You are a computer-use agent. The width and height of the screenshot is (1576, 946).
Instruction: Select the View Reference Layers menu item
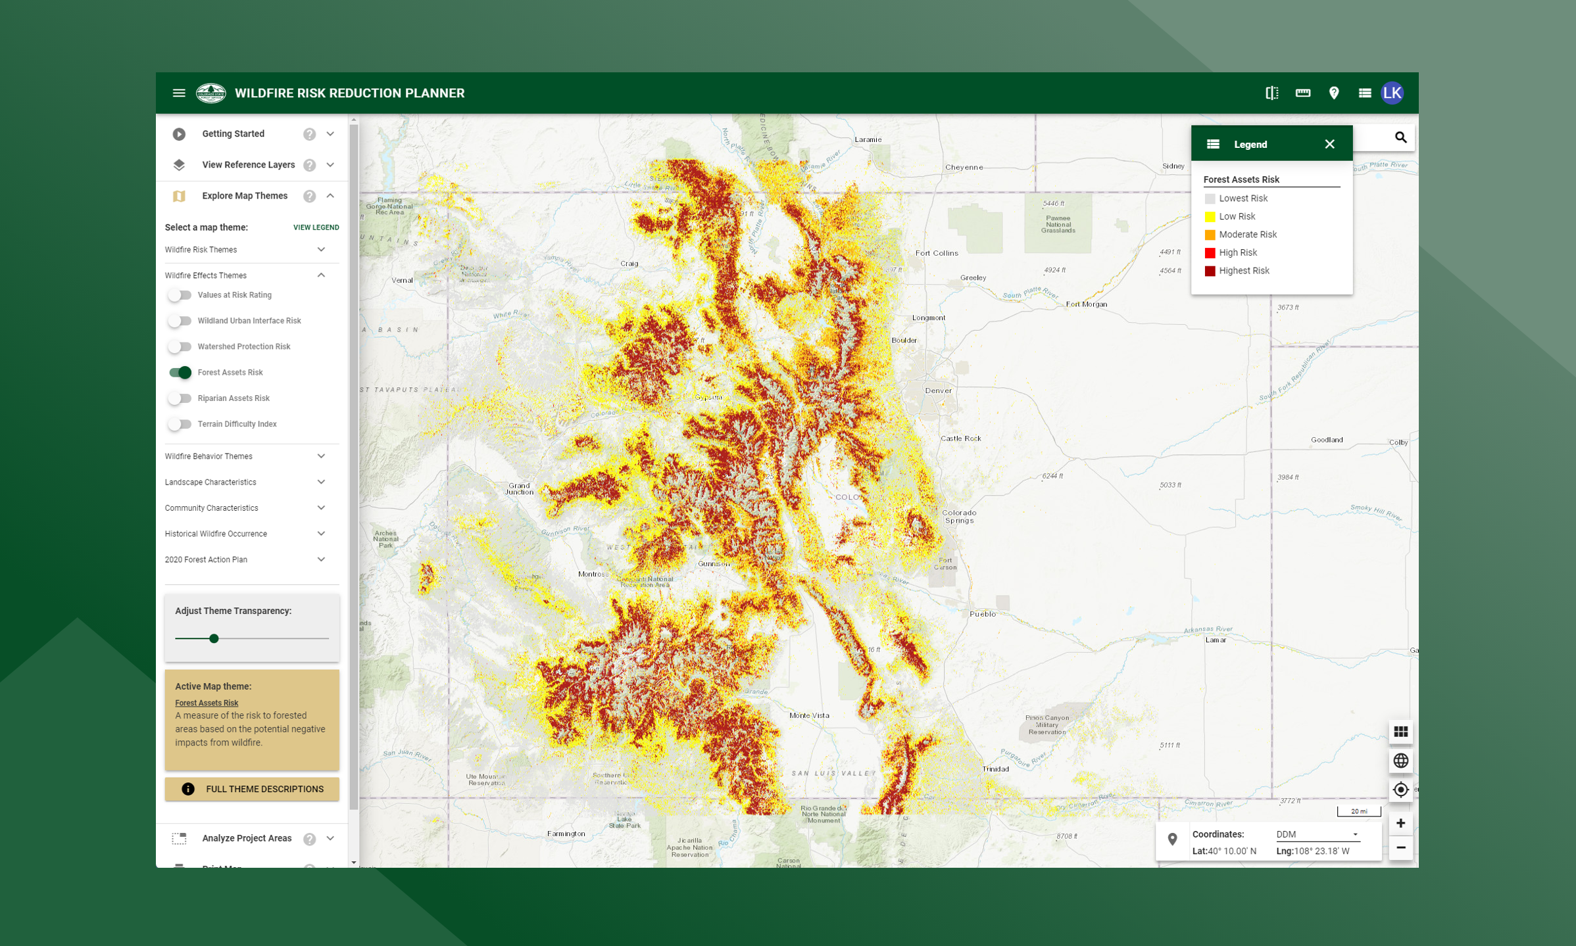coord(249,165)
